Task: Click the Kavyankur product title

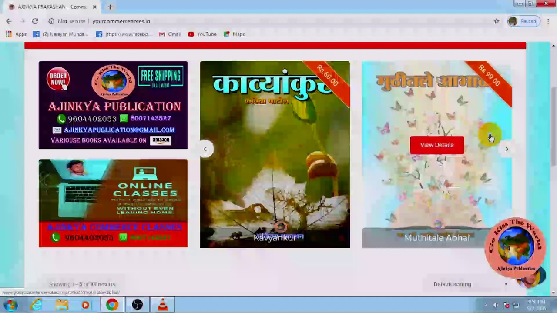Action: coord(275,237)
